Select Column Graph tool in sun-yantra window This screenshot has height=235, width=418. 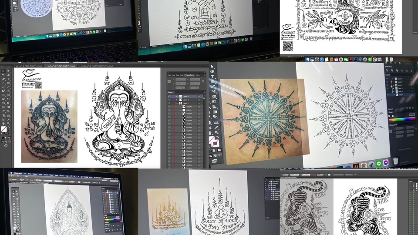tap(216, 122)
